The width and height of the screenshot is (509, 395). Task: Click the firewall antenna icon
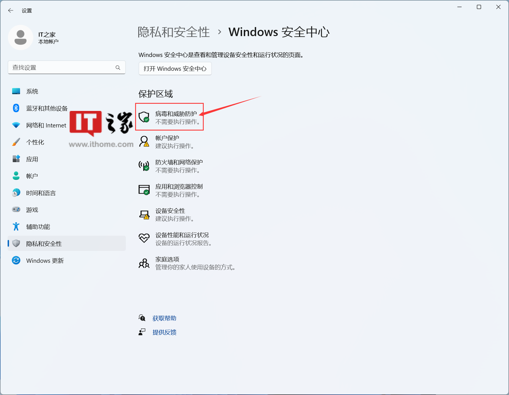click(x=144, y=165)
